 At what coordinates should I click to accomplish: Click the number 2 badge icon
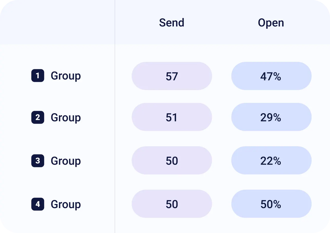(x=38, y=117)
